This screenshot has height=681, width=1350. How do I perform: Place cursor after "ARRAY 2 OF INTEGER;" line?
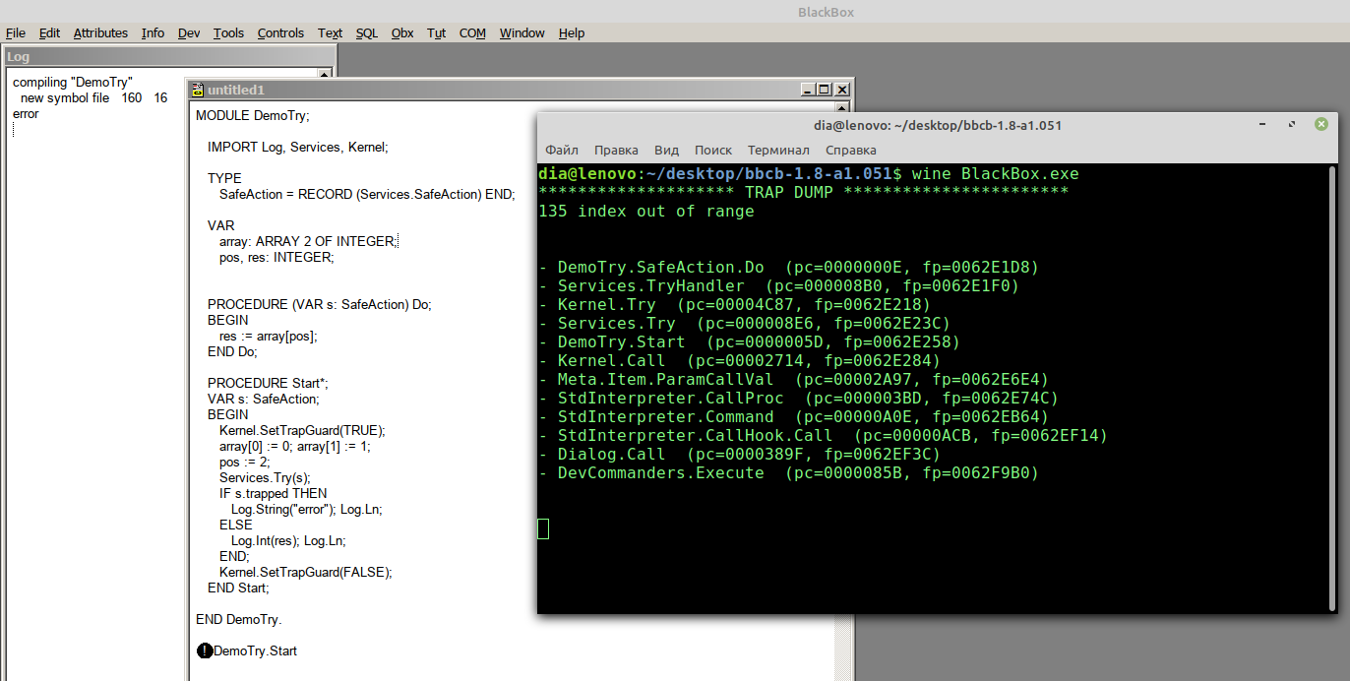click(x=397, y=241)
